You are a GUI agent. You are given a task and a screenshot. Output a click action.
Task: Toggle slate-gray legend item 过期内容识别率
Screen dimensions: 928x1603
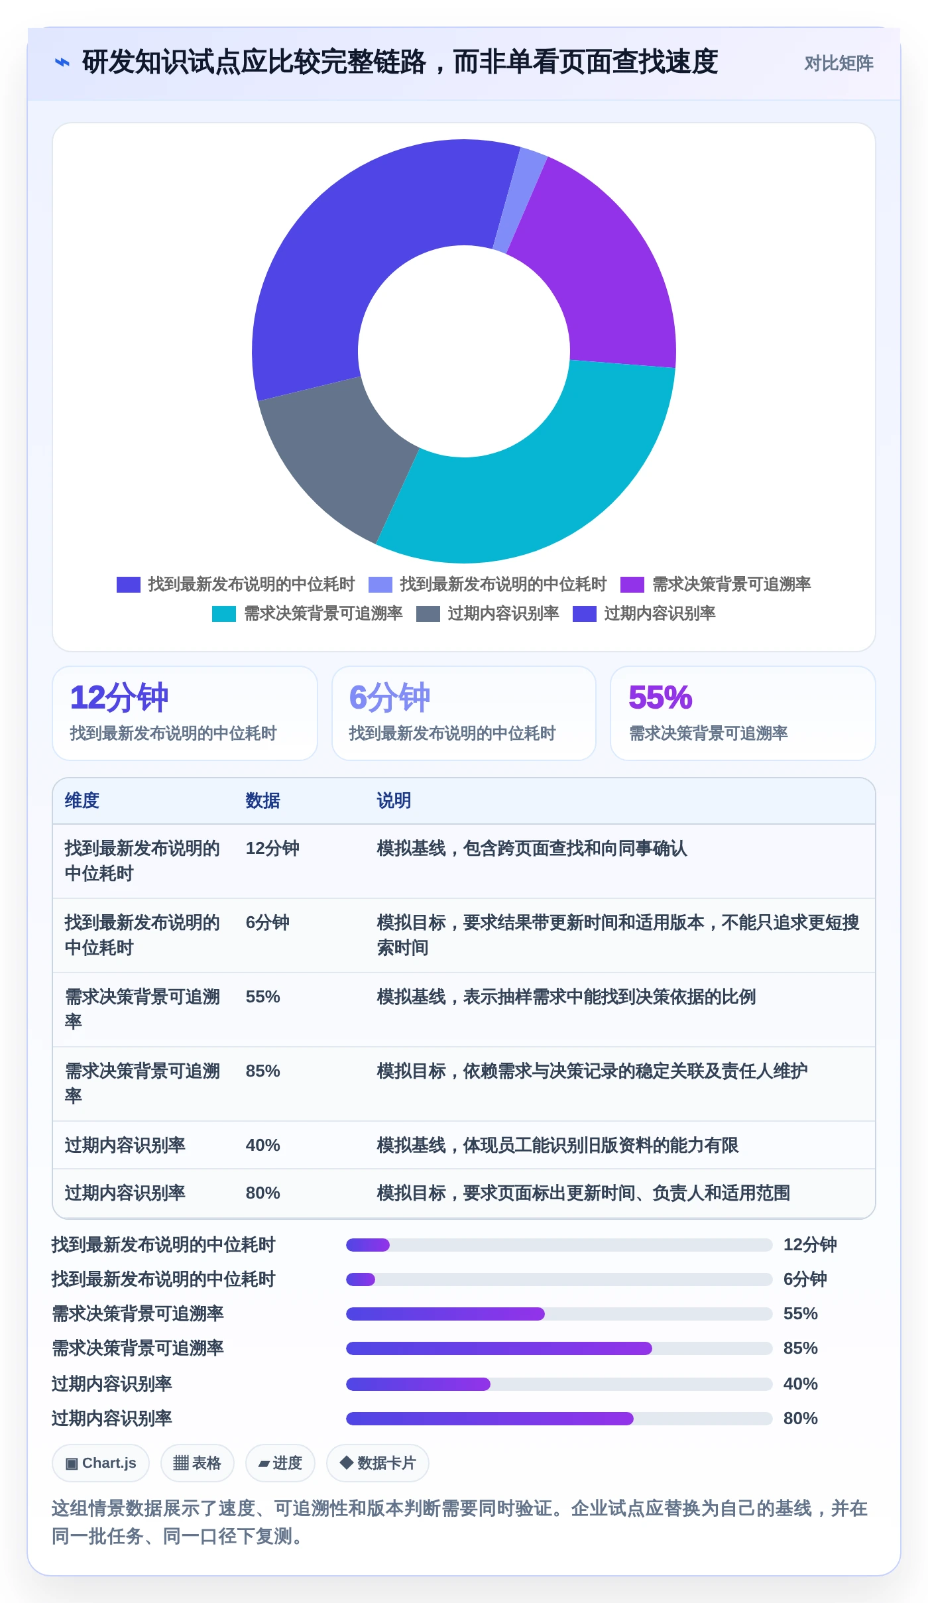click(x=488, y=613)
